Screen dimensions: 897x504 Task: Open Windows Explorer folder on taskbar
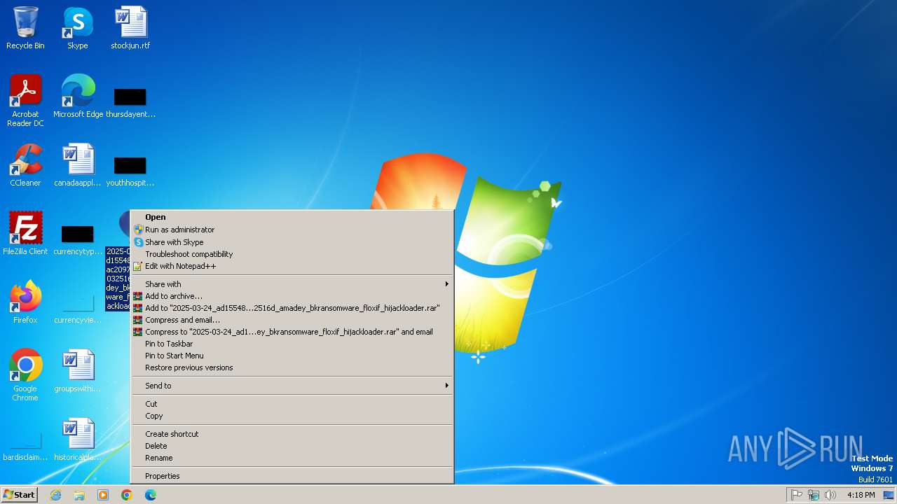(79, 495)
